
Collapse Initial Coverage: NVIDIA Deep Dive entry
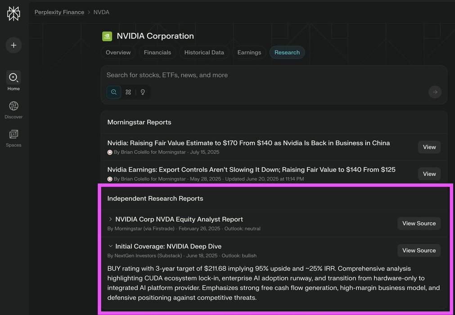(x=111, y=246)
